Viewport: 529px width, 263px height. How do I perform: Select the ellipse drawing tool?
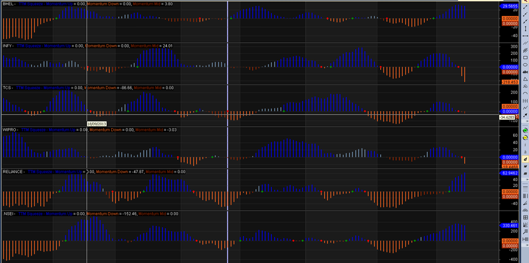(525, 65)
